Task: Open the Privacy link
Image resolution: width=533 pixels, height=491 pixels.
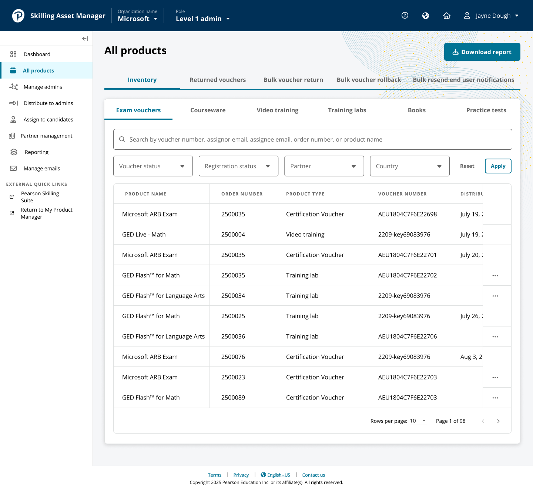Action: coord(241,475)
